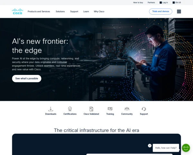Click See what's possible button
The image size is (193, 155).
point(27,78)
